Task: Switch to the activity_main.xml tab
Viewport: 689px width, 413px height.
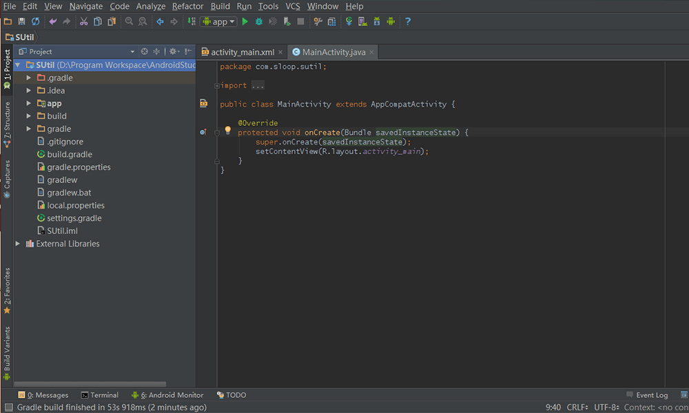Action: (x=242, y=52)
